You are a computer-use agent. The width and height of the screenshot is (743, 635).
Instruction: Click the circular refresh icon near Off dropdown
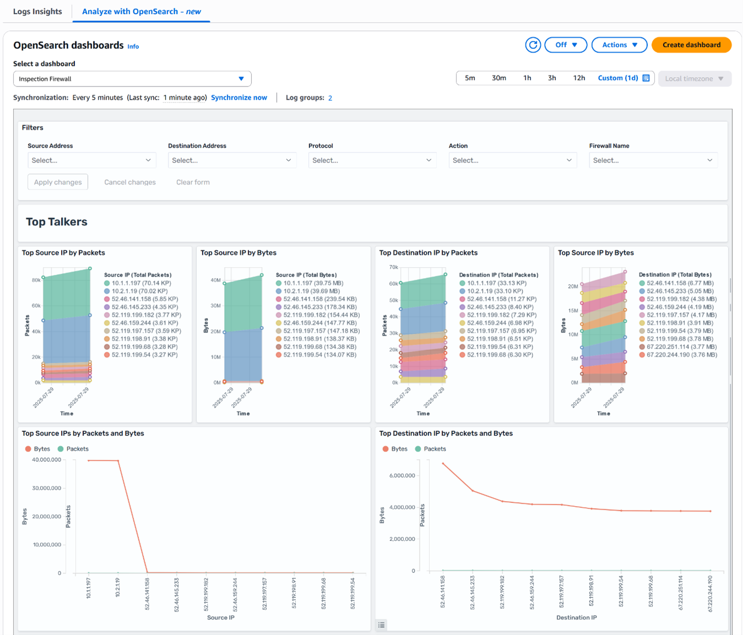point(532,45)
